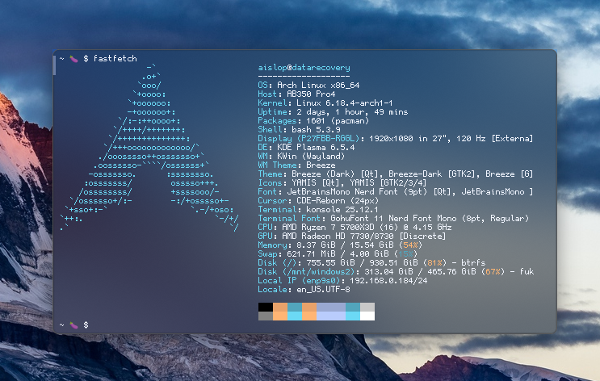Select the "Breeze-Dark [GTK2]" theme text

[x=432, y=174]
